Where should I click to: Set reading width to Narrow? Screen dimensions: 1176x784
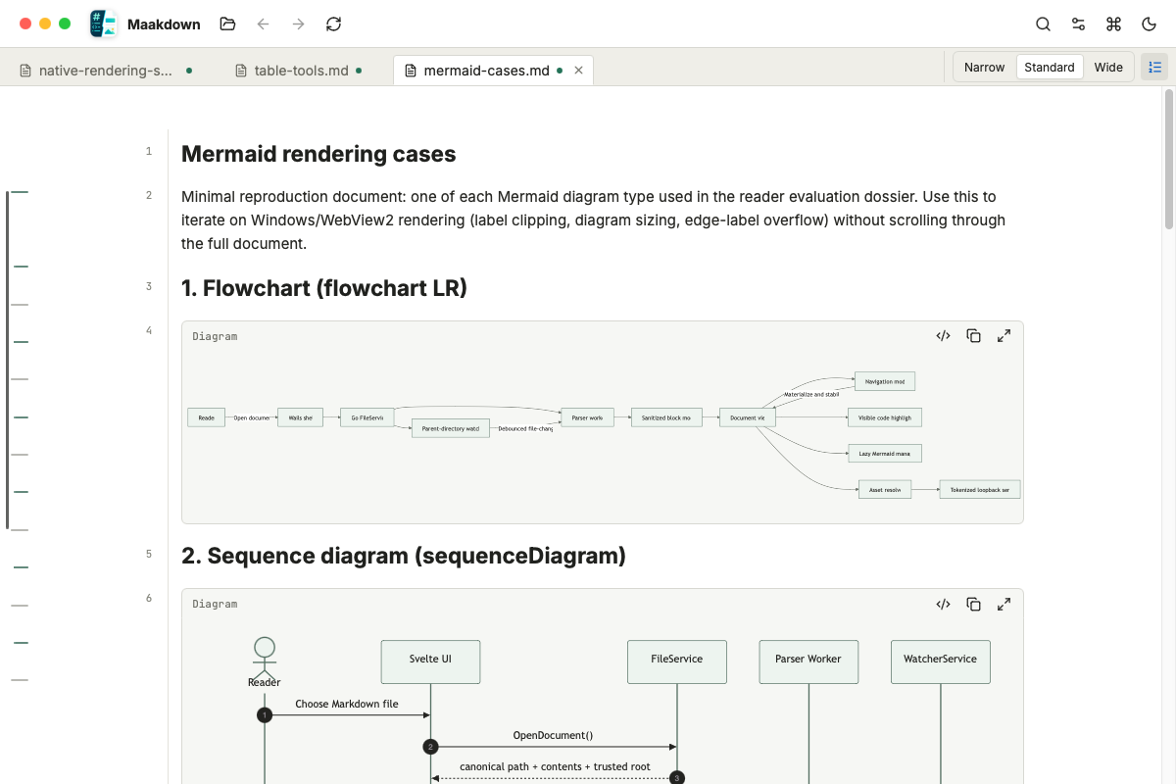pos(984,67)
